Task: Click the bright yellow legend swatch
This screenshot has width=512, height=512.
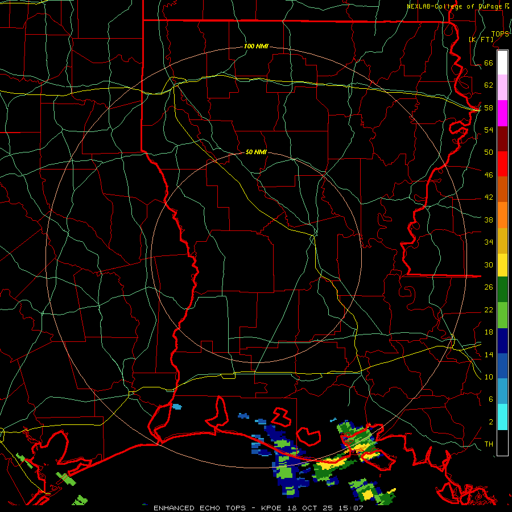Action: coord(502,265)
